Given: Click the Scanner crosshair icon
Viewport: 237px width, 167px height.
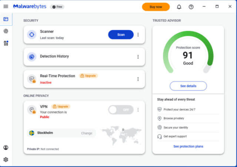Looking at the screenshot, I should click(32, 35).
